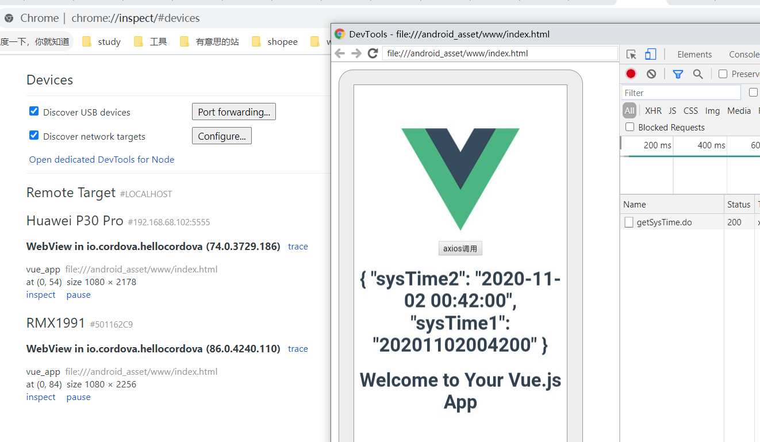Filter requests by CSS
This screenshot has width=760, height=442.
690,110
